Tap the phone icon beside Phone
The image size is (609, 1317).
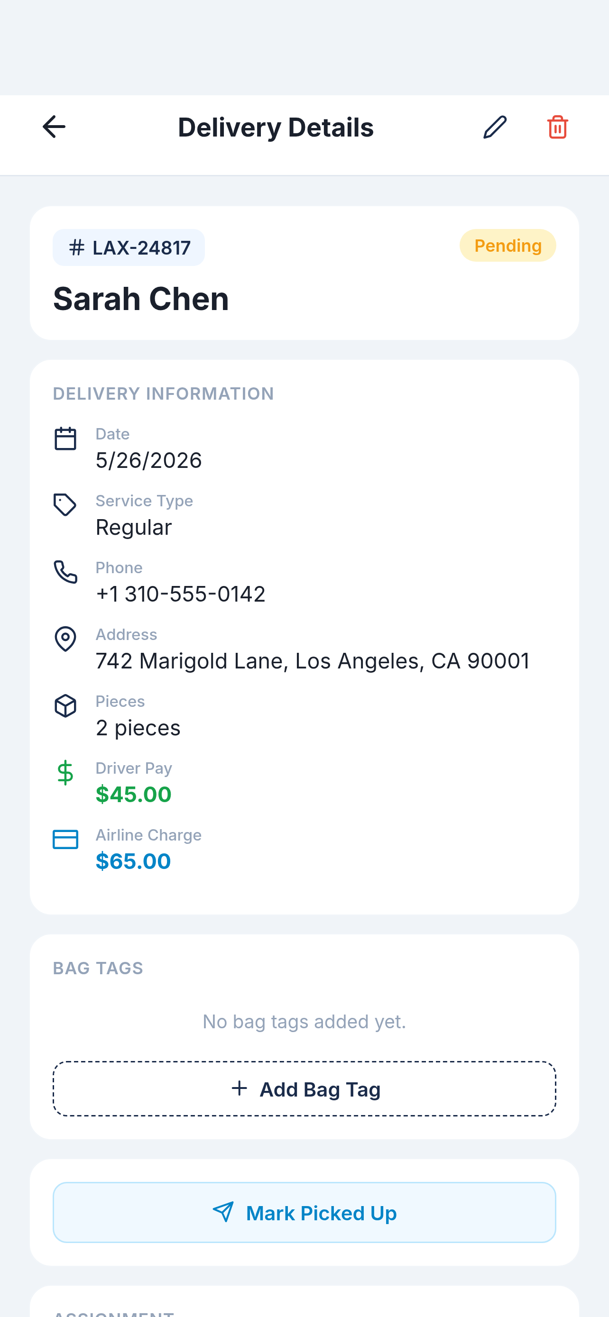pyautogui.click(x=65, y=572)
